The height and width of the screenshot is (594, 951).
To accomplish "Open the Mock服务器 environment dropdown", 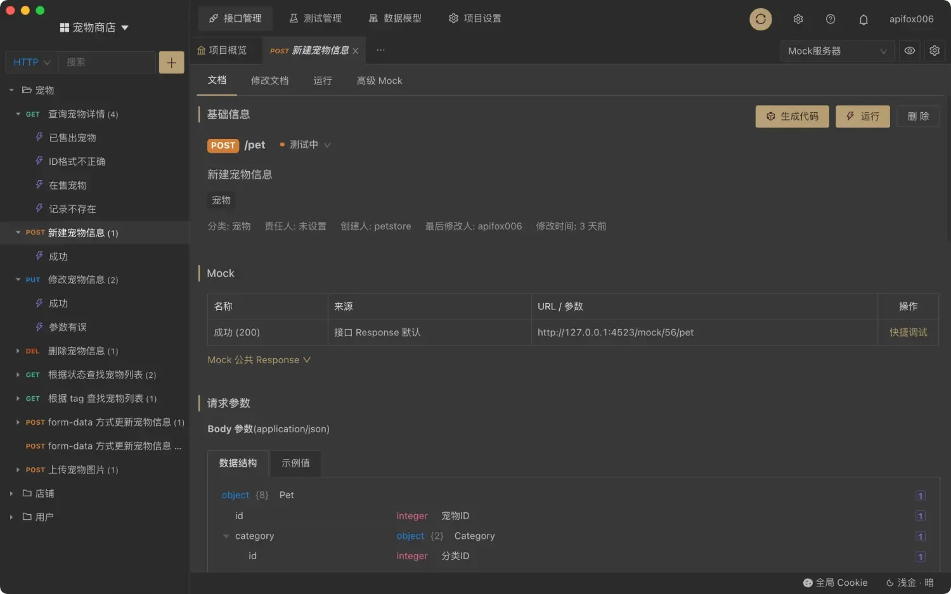I will [x=837, y=50].
